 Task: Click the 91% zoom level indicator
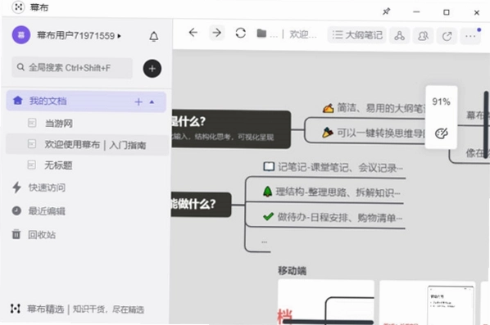[442, 102]
